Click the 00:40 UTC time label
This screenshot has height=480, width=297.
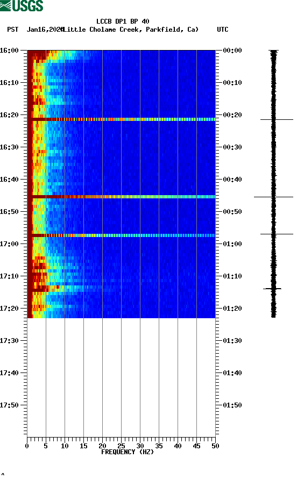point(232,180)
